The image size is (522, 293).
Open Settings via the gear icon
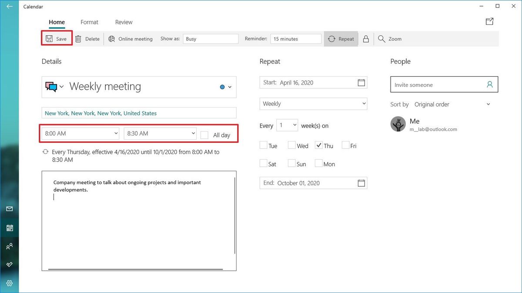[9, 283]
